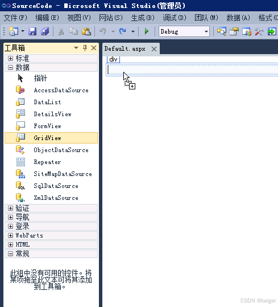Click the div tag label in designer

pos(113,59)
